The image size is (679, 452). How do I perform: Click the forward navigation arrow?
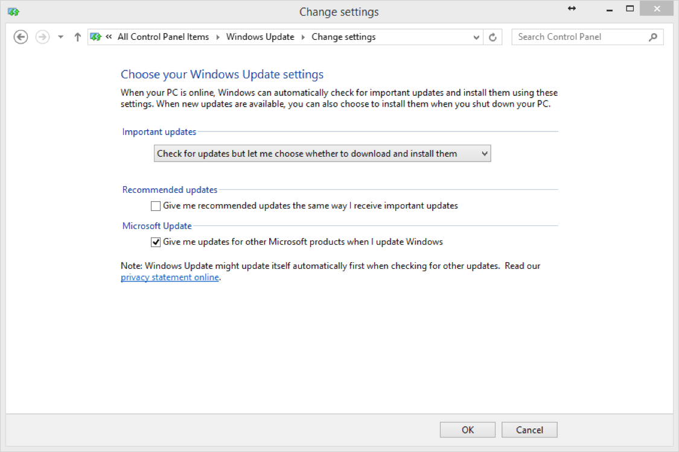tap(42, 37)
